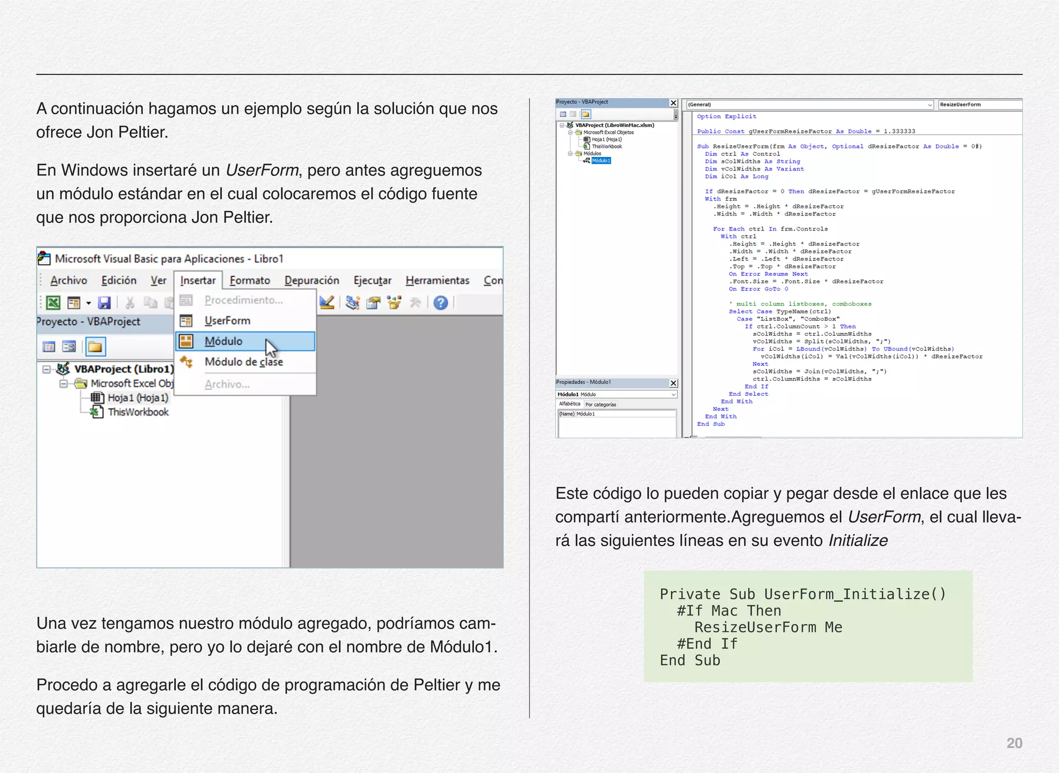Click the greyed Procedimiento... menu entry
The width and height of the screenshot is (1059, 773).
[x=246, y=300]
